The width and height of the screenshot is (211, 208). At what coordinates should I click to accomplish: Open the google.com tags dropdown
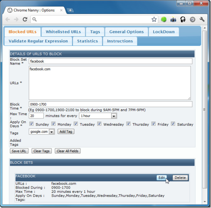pos(42,132)
